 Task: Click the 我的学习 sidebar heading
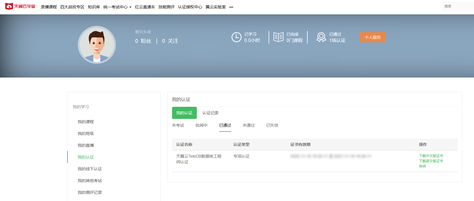[81, 107]
